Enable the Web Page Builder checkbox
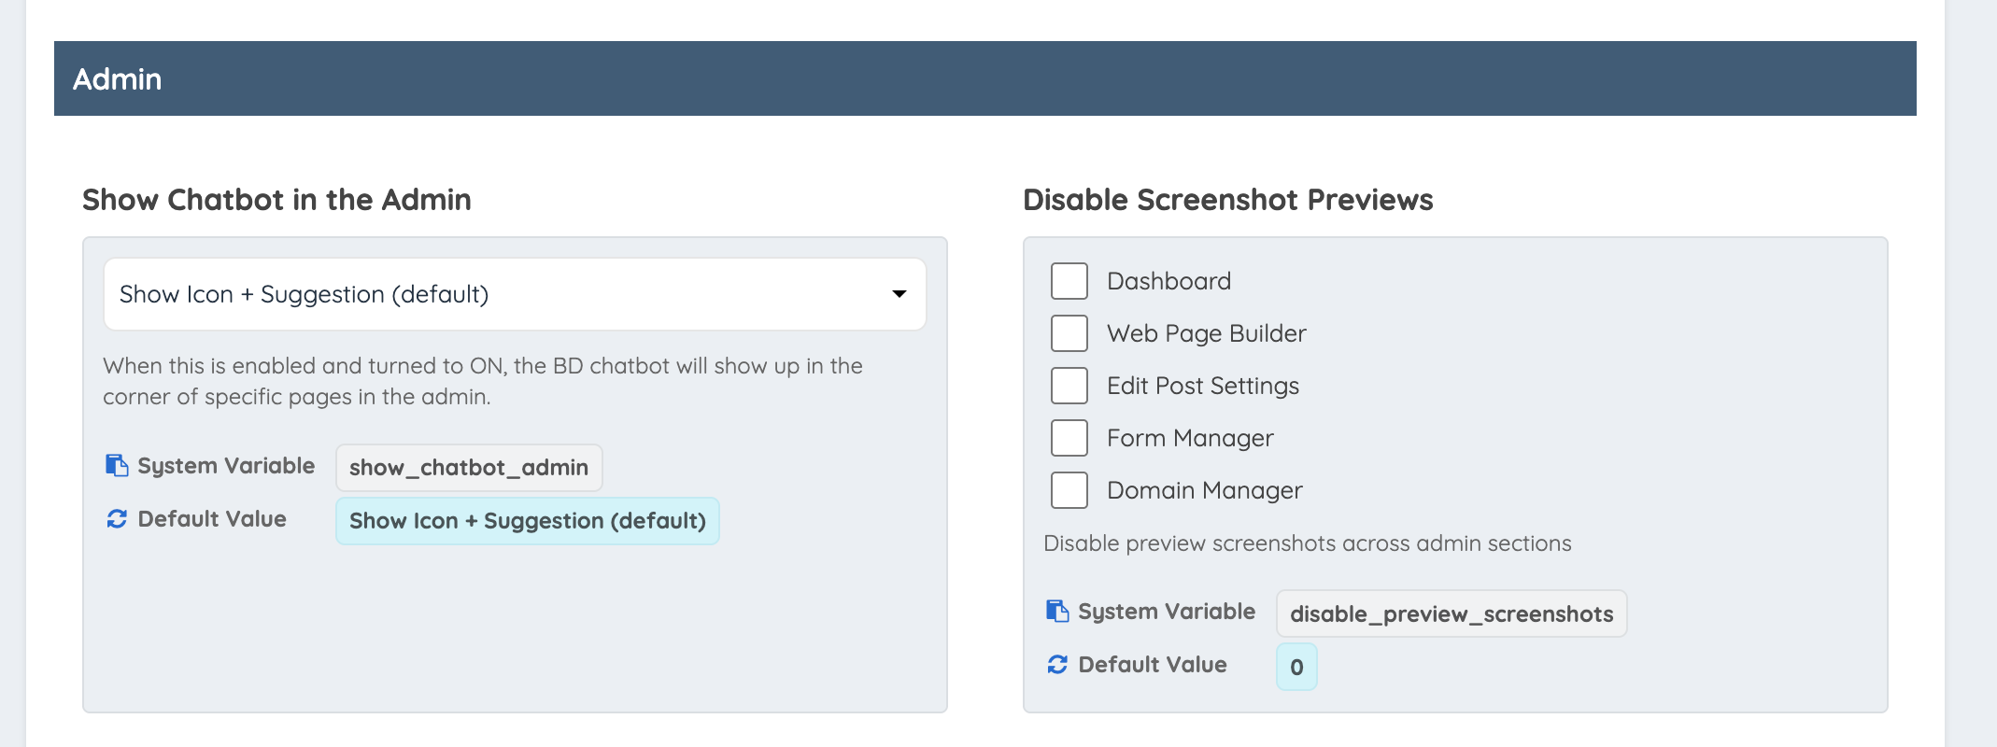Image resolution: width=1997 pixels, height=747 pixels. [x=1069, y=333]
